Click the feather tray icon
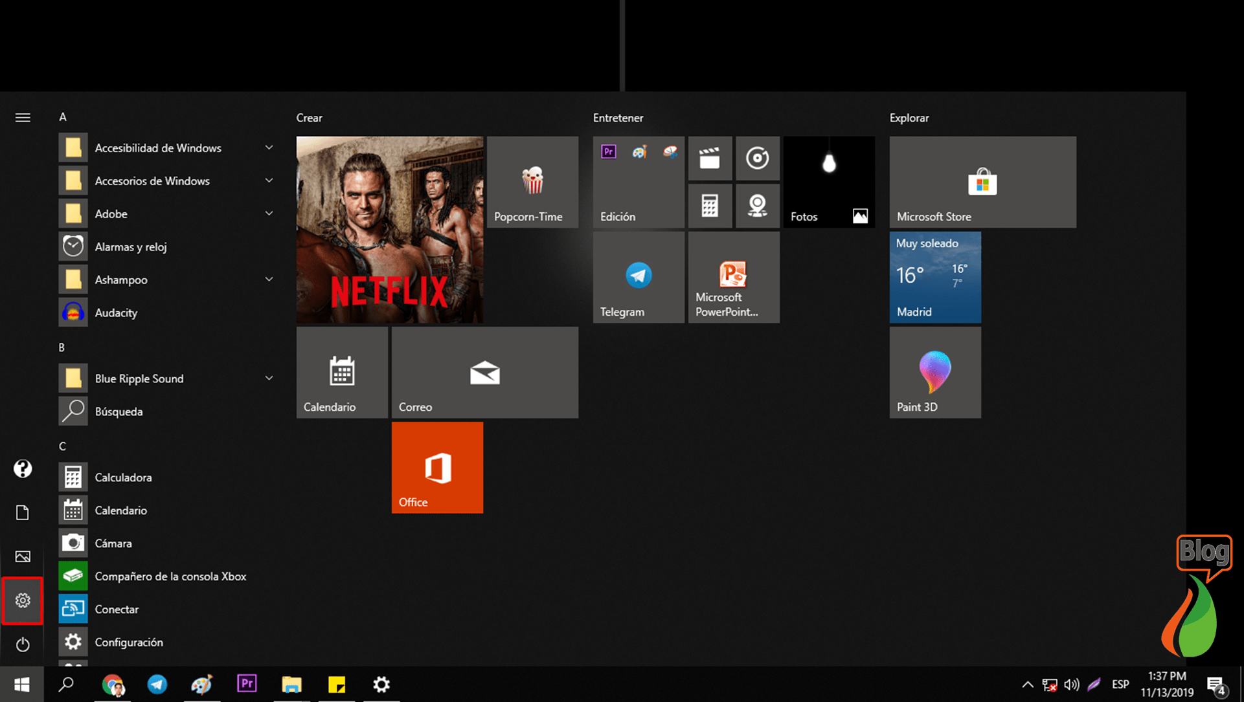This screenshot has height=702, width=1244. coord(1094,685)
